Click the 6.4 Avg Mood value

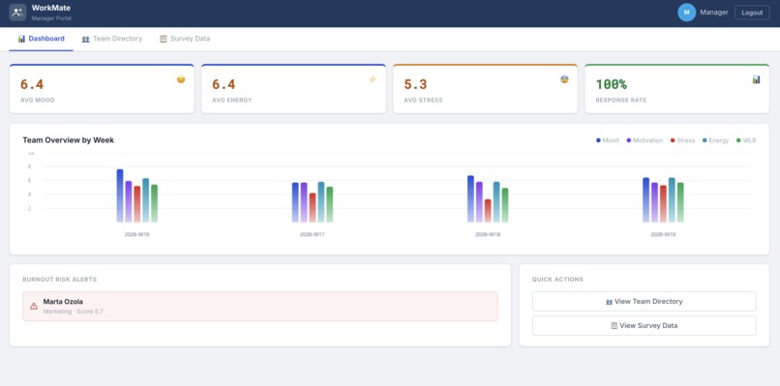pyautogui.click(x=32, y=84)
